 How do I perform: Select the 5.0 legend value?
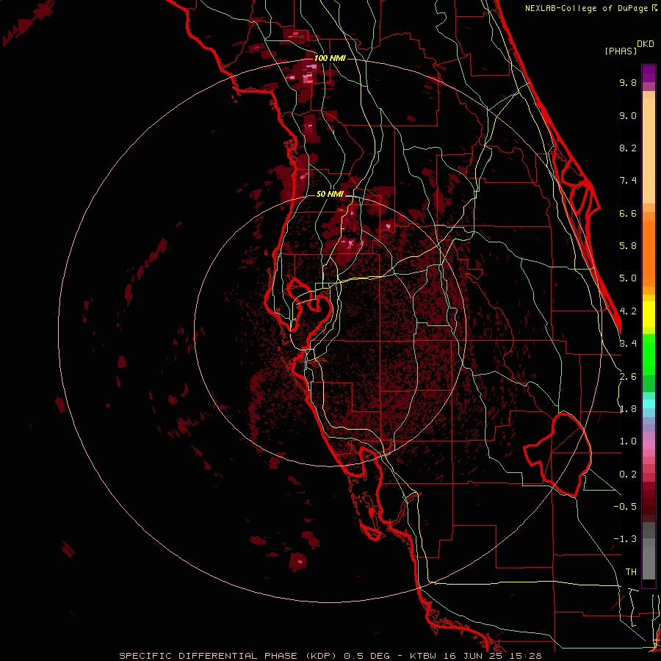[x=628, y=278]
